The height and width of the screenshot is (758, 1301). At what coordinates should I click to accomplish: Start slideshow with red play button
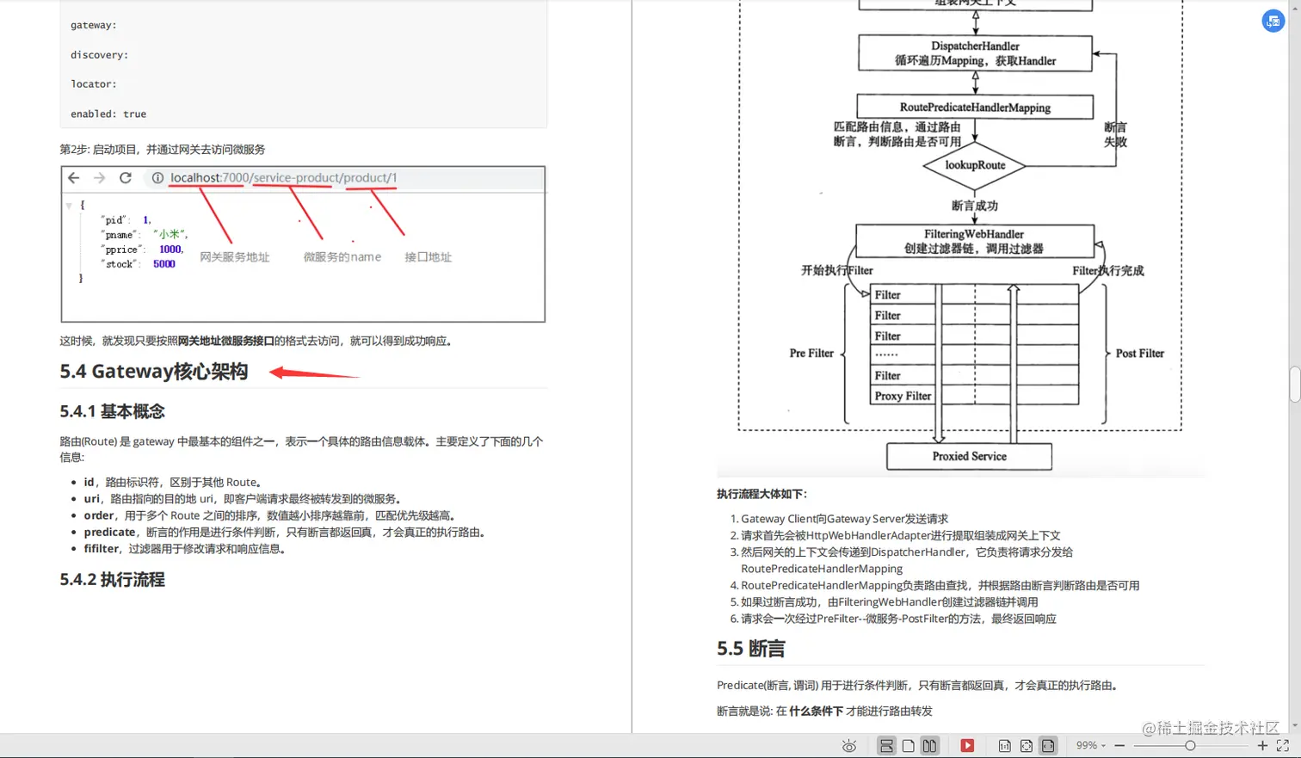point(967,746)
